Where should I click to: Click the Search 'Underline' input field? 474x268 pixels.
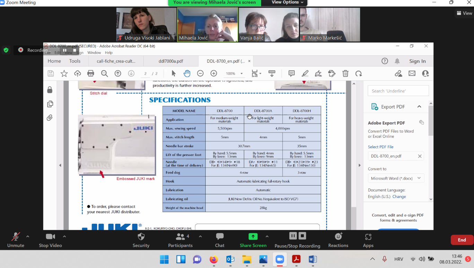(398, 91)
